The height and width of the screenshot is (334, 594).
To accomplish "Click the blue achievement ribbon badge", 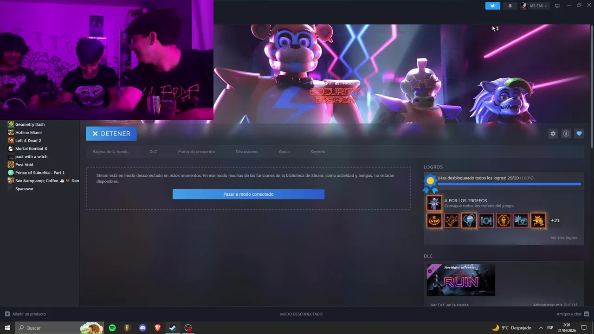I will coord(431,184).
